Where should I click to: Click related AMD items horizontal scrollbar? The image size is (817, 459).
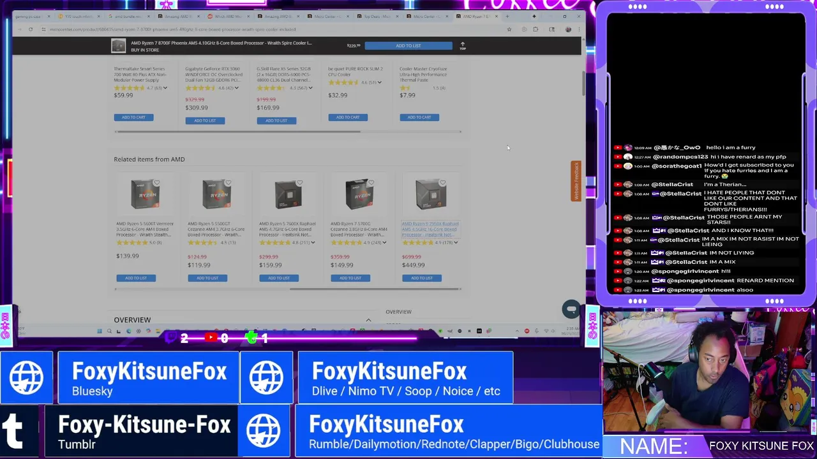[x=375, y=289]
